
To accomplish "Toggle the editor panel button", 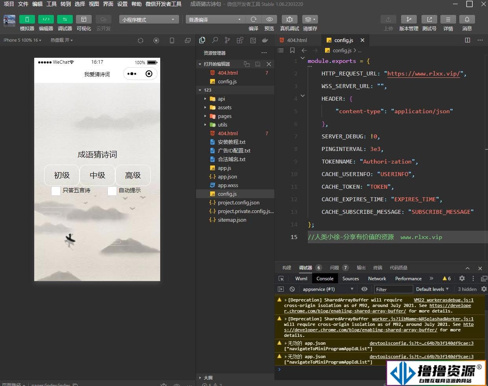I will pyautogui.click(x=46, y=19).
